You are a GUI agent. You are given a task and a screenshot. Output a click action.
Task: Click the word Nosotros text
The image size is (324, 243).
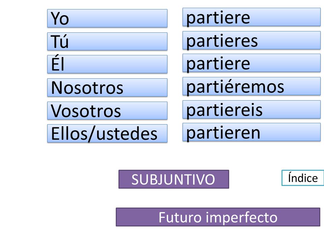pos(87,88)
